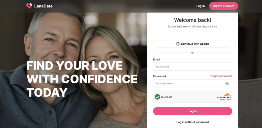This screenshot has height=128, width=262.
Task: Click the green Success checkmark icon
Action: (x=157, y=97)
